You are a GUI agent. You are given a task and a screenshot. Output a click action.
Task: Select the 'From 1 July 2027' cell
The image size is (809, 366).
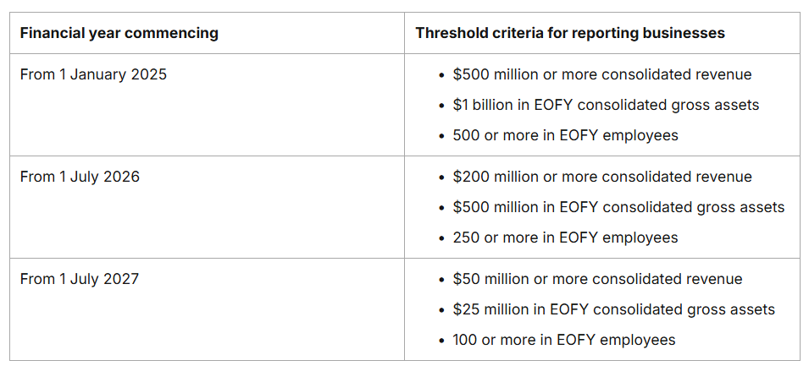tap(80, 279)
